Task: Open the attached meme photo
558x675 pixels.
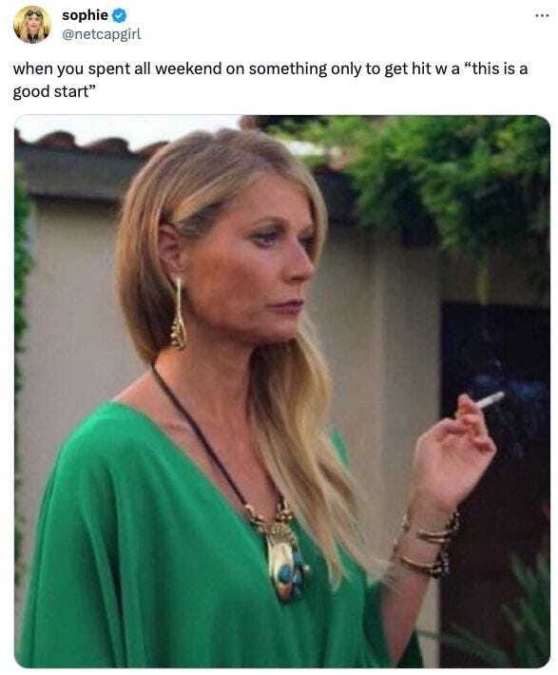Action: [282, 392]
